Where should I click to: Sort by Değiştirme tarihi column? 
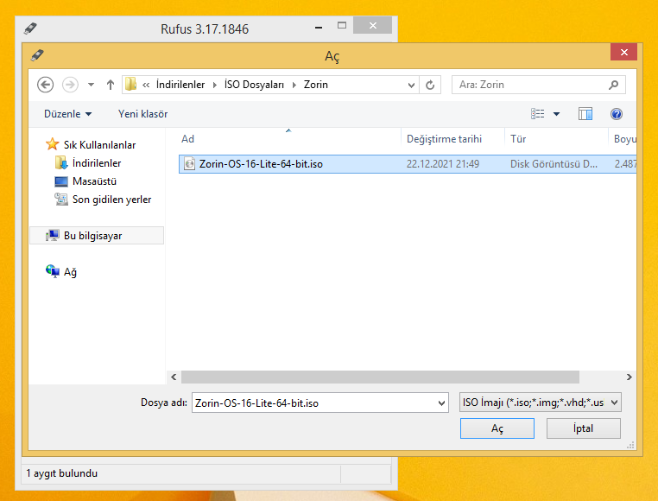tap(452, 139)
